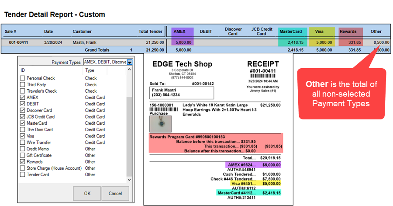Click the receipt number barcode
This screenshot has width=393, height=206.
tap(263, 75)
